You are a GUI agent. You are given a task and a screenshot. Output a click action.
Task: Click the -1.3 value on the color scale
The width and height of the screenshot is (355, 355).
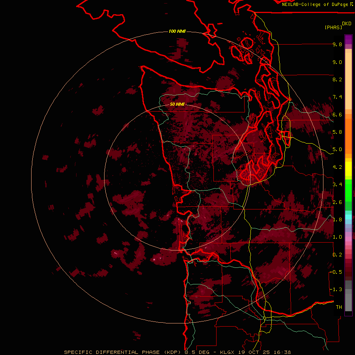coord(336,290)
